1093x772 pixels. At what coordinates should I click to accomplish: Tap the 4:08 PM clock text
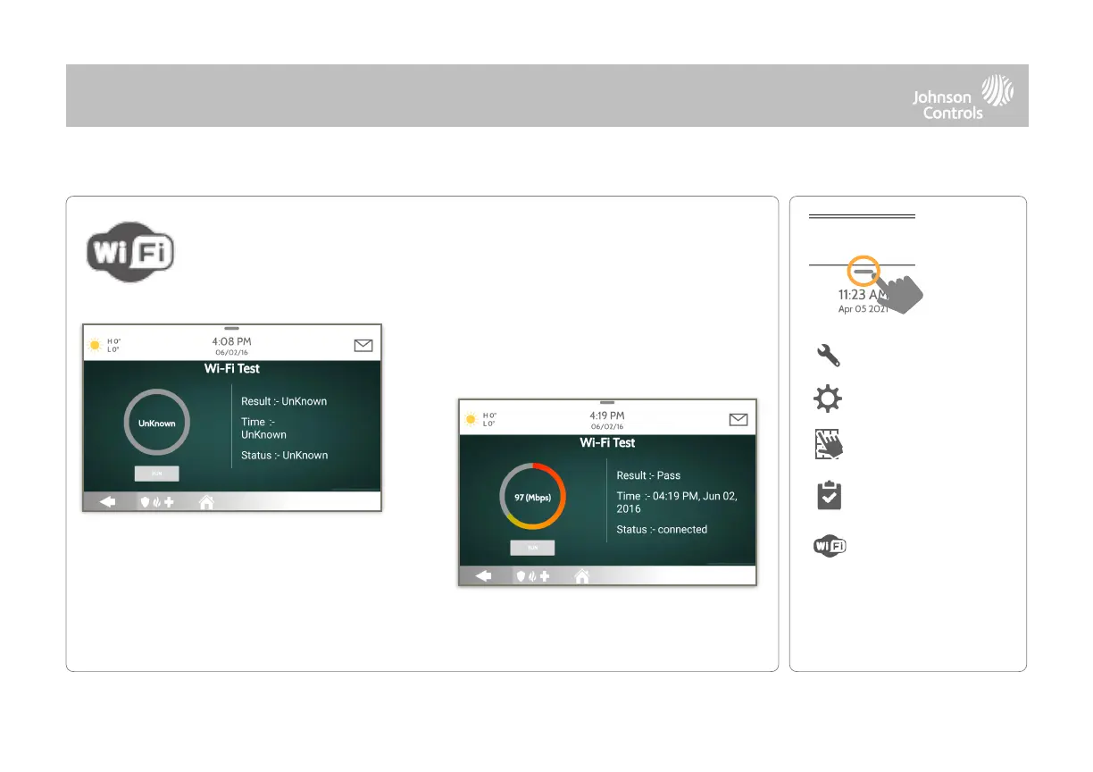click(x=232, y=341)
